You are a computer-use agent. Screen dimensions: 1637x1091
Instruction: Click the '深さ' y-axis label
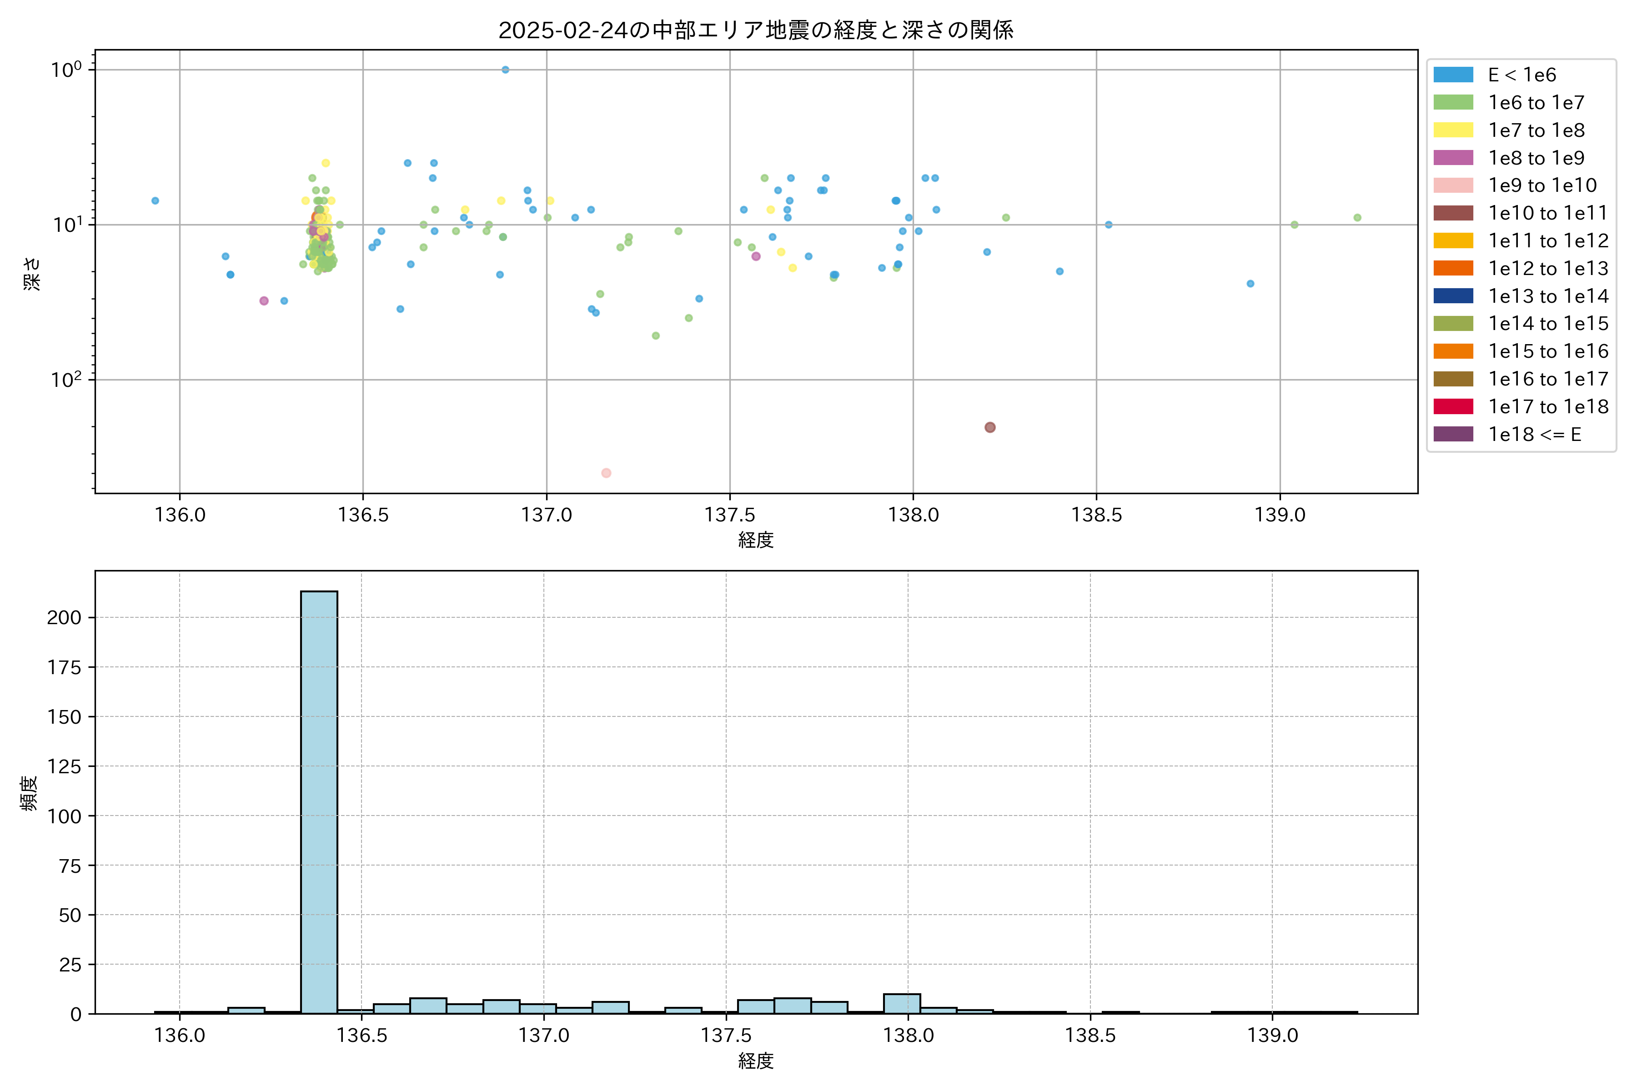coord(32,274)
